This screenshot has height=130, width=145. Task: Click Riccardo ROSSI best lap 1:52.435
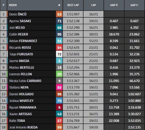[x=73, y=48]
